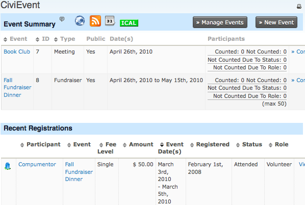Sort event summary by Type column
Image resolution: width=305 pixels, height=205 pixels.
pyautogui.click(x=64, y=39)
